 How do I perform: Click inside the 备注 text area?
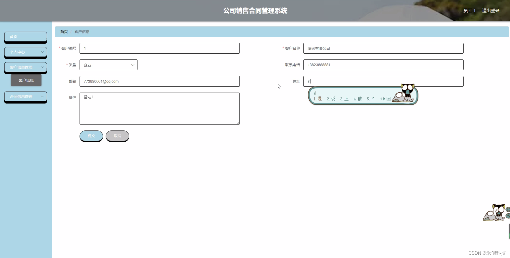point(160,108)
